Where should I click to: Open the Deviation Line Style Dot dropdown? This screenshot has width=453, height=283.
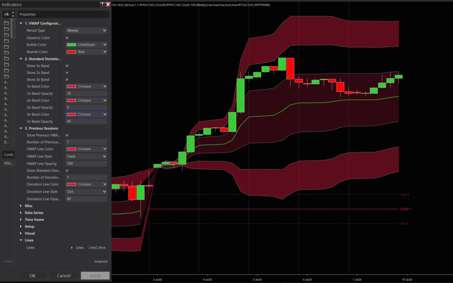coord(86,192)
